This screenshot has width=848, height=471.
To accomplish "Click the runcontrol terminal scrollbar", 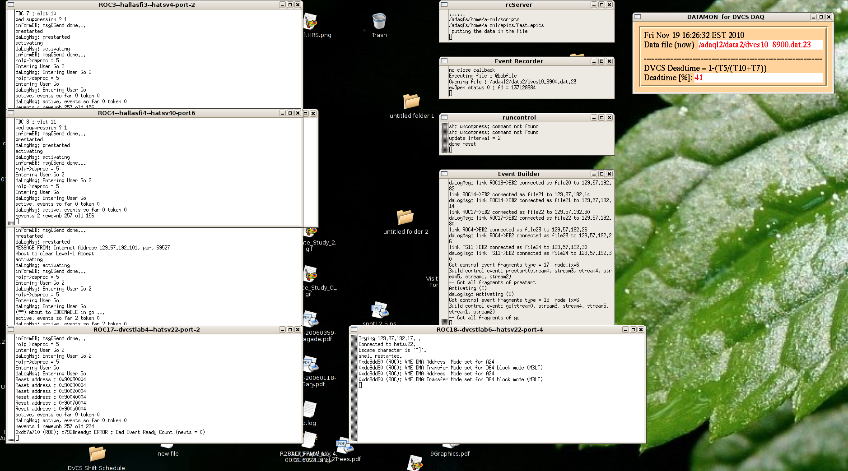I will pos(444,138).
